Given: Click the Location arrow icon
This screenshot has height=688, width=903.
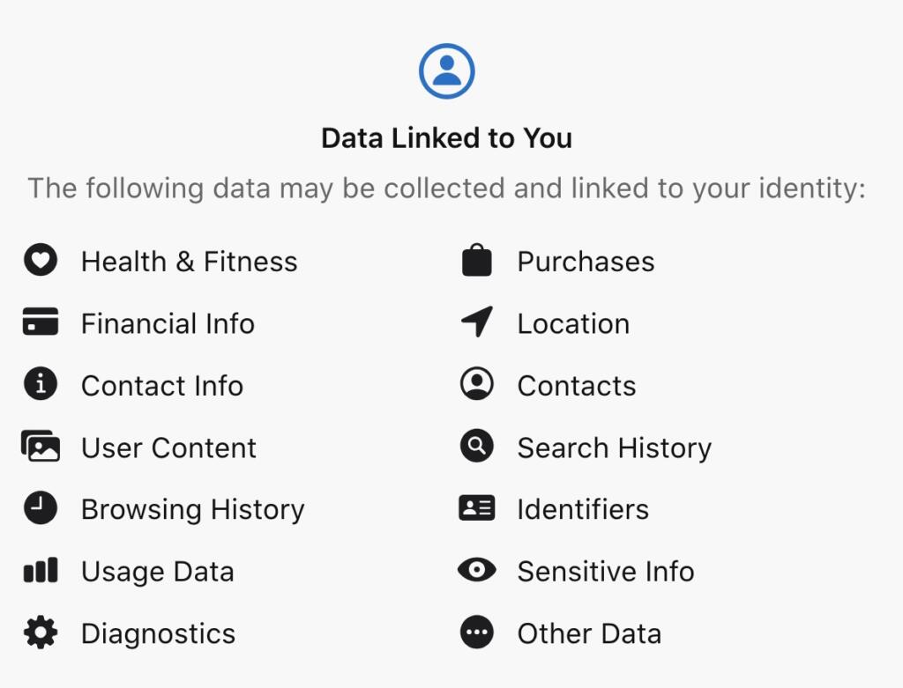Looking at the screenshot, I should point(477,323).
